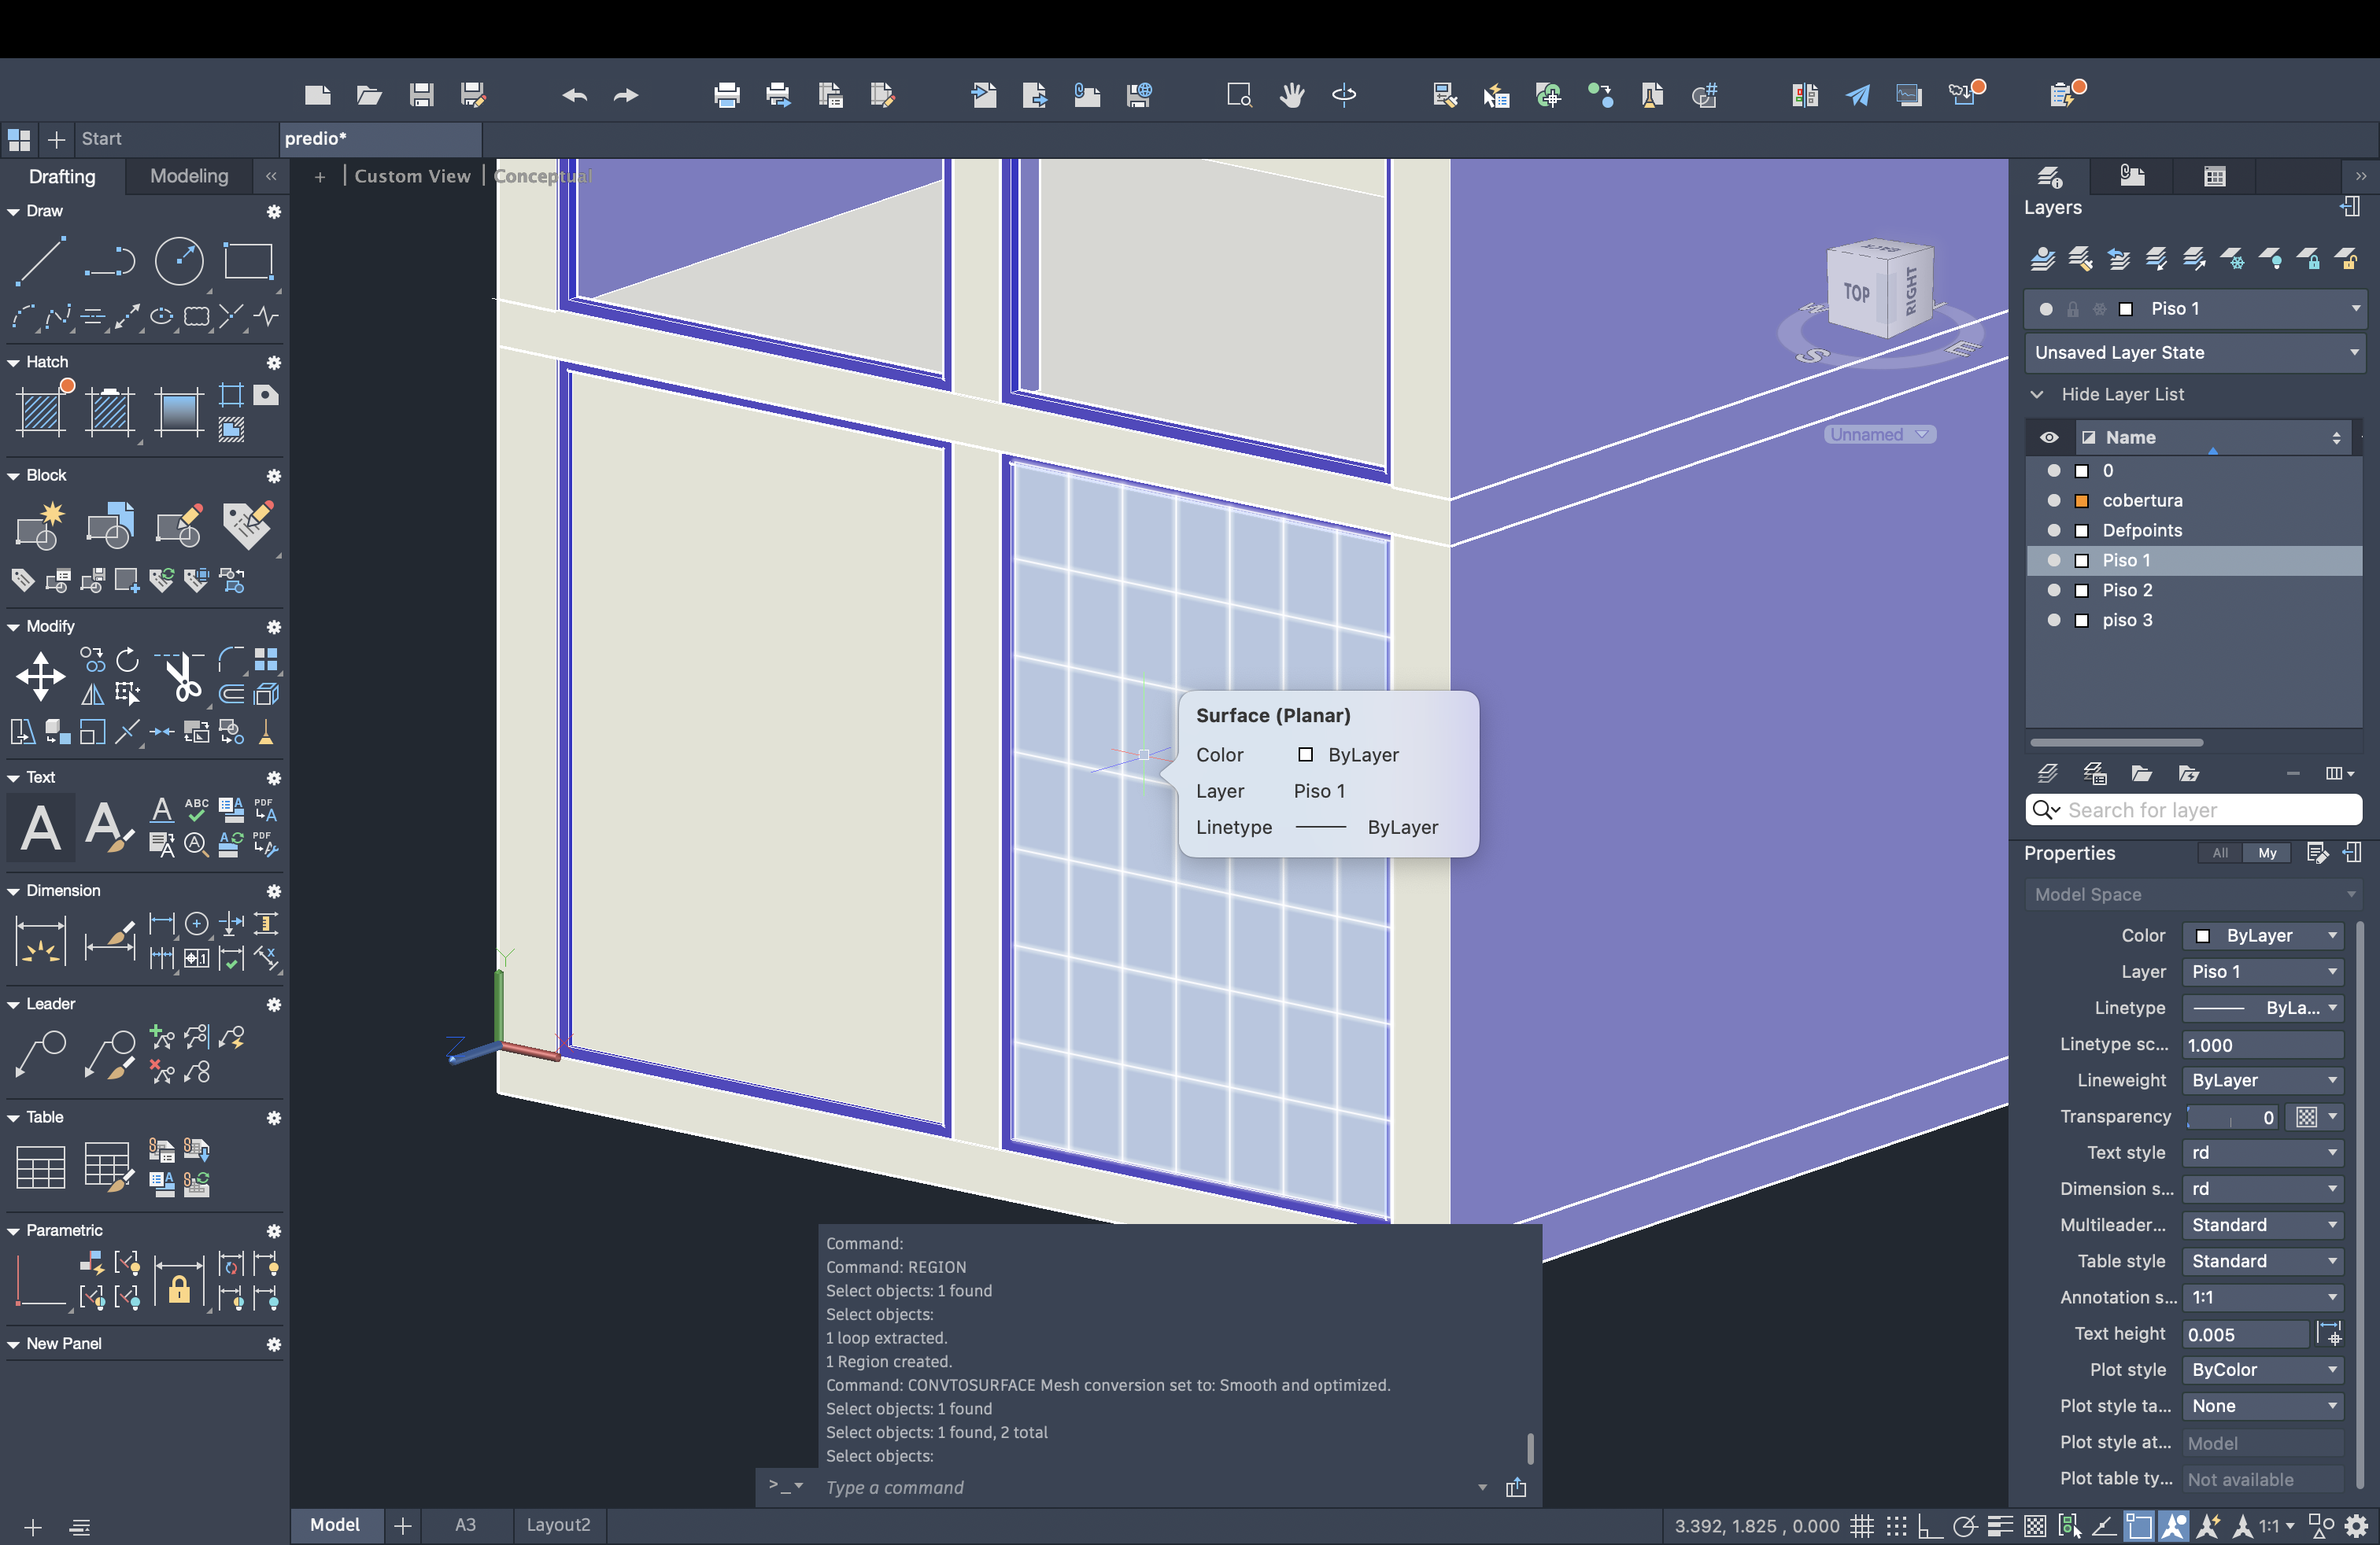Open the Layout2 tab
2380x1545 pixels.
(558, 1524)
